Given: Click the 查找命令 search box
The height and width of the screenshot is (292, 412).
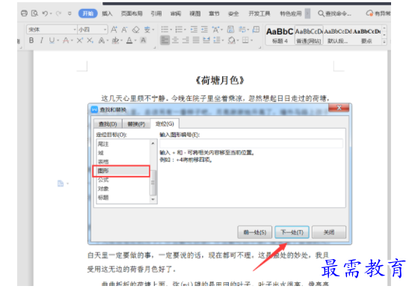Looking at the screenshot, I should pyautogui.click(x=334, y=13).
